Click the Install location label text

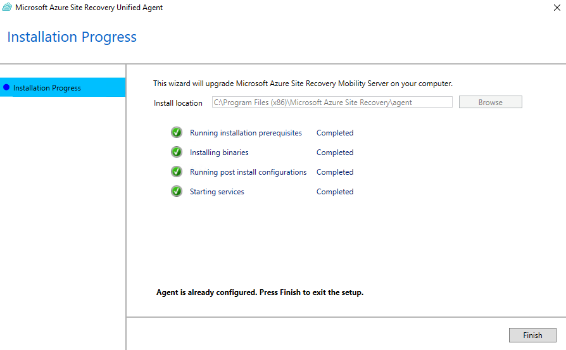coord(178,103)
